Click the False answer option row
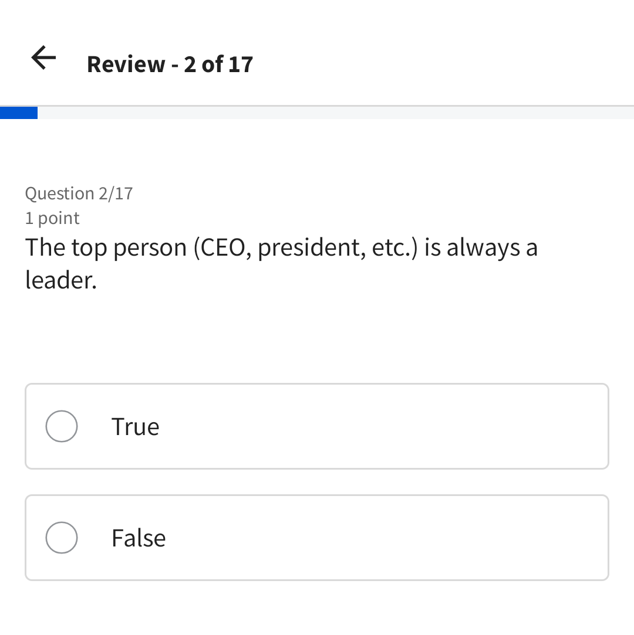Image resolution: width=634 pixels, height=635 pixels. click(x=317, y=538)
